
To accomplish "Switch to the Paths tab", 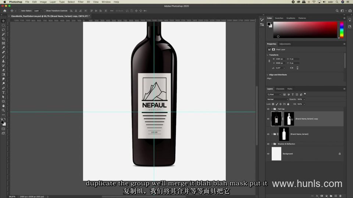I will point(290,89).
